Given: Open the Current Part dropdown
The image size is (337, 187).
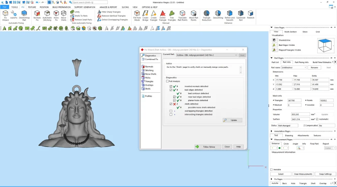Looking at the screenshot, I should [207, 55].
